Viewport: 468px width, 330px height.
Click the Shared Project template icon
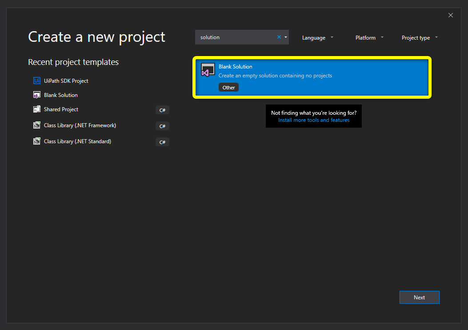(36, 109)
